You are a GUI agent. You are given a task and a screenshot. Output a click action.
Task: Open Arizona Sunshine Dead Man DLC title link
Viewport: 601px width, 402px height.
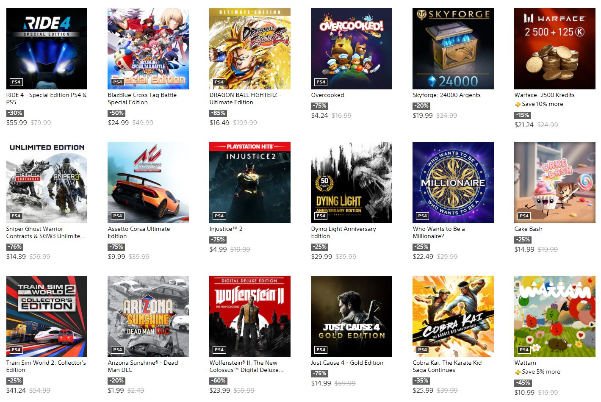(x=143, y=366)
